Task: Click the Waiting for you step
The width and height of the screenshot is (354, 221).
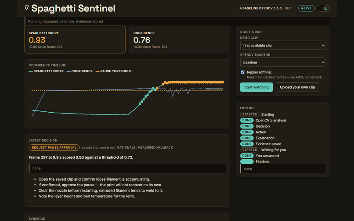Action: (x=273, y=150)
